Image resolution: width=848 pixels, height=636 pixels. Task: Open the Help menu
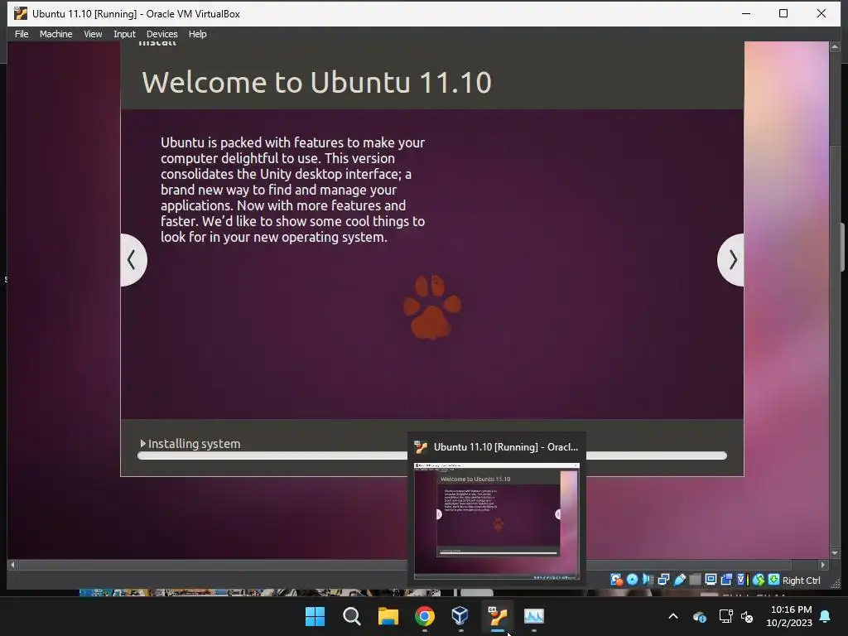197,34
